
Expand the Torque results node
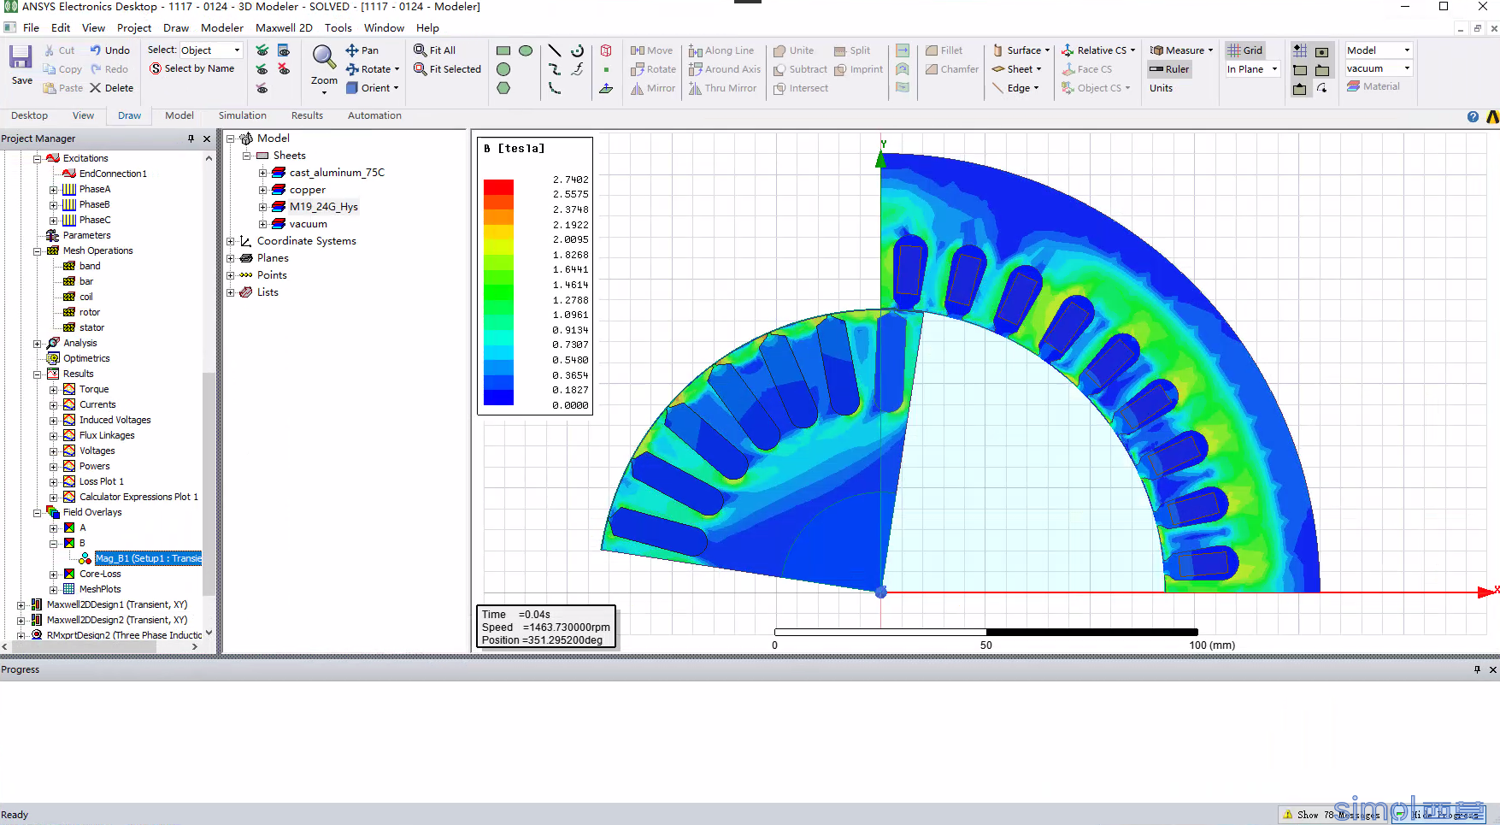[x=53, y=390]
